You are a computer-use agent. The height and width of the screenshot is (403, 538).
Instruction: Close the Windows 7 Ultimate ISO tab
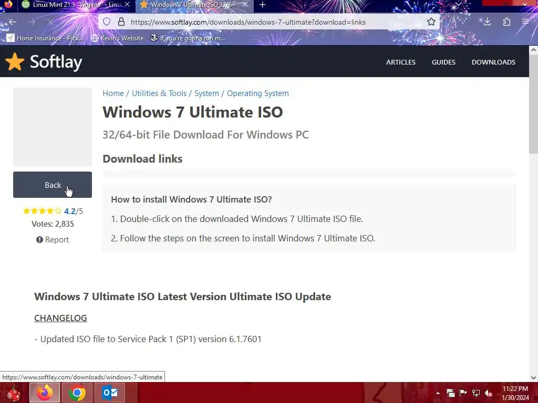click(x=245, y=5)
